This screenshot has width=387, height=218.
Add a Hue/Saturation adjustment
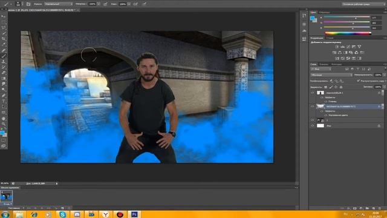(x=334, y=53)
